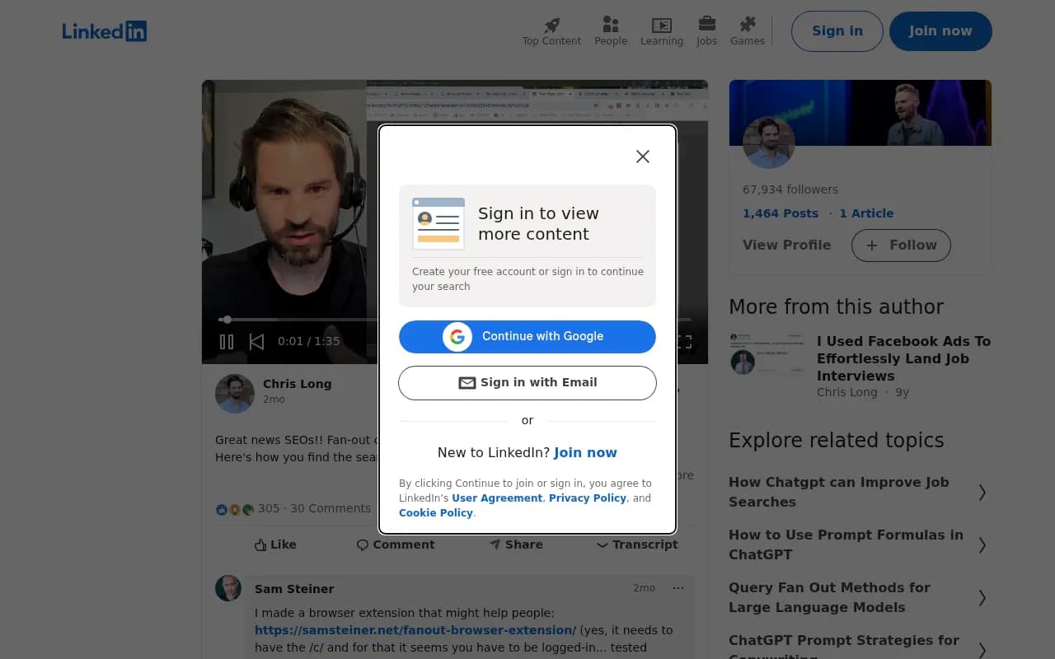1055x659 pixels.
Task: Click chevron for Prompt Formulas topic
Action: click(982, 545)
